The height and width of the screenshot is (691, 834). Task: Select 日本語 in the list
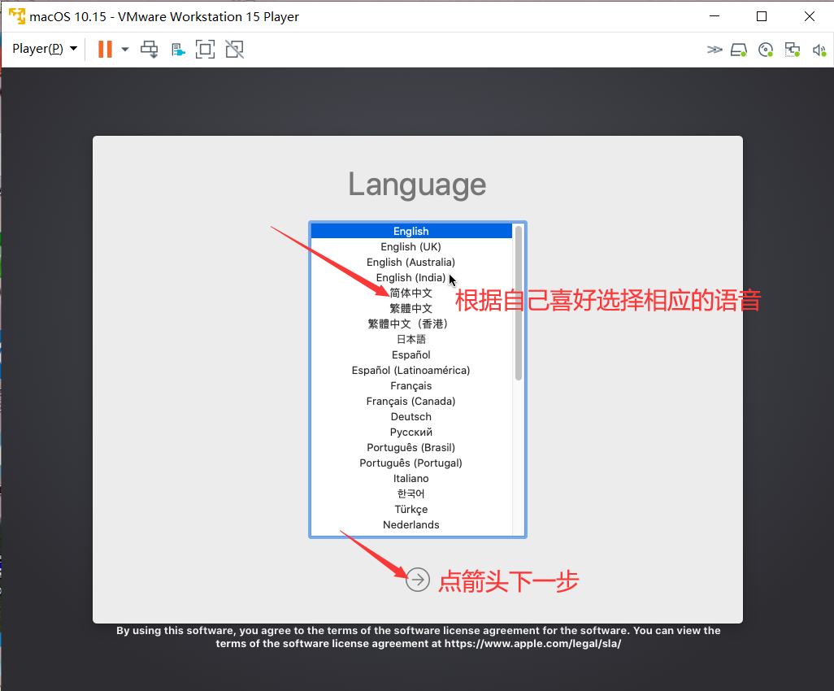[411, 339]
